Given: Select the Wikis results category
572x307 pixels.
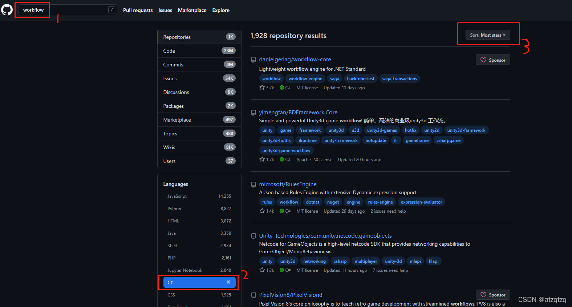Looking at the screenshot, I should 199,147.
